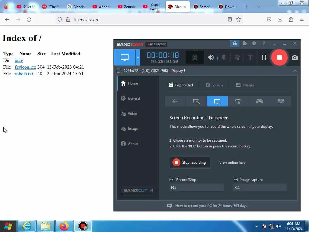
Task: Switch to the Bleach Google tab
Action: tap(76, 7)
